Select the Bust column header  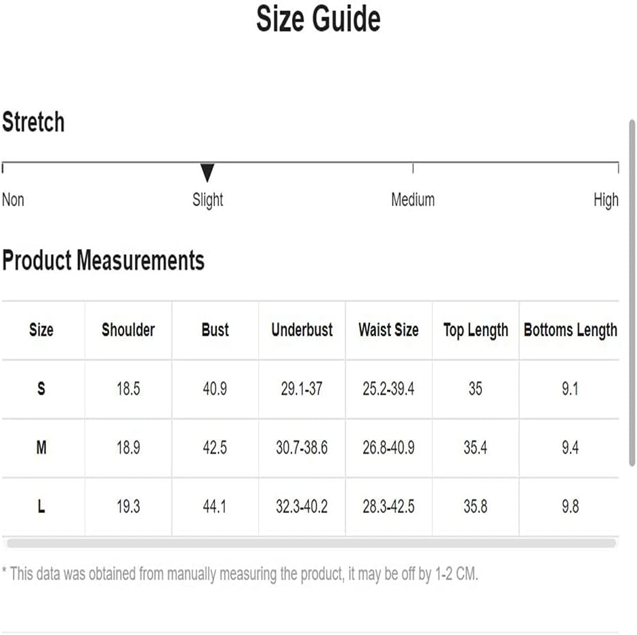215,330
